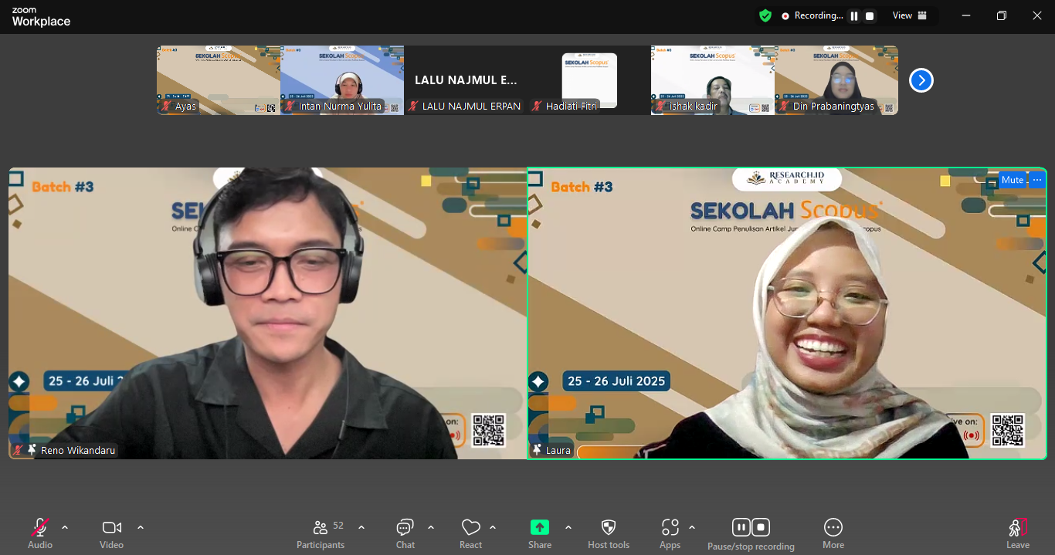The height and width of the screenshot is (555, 1055).
Task: Click muted mic icon on ishak kadir
Action: 660,107
